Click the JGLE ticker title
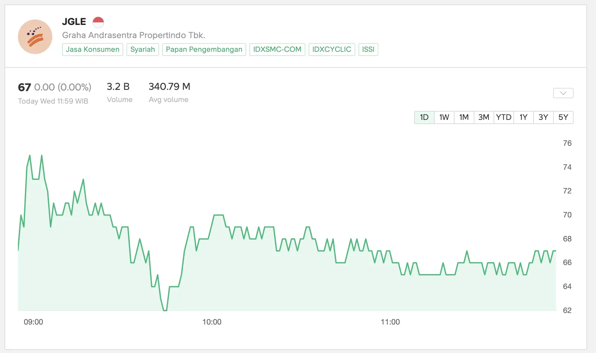Screen dimensions: 596x353 (x=74, y=22)
